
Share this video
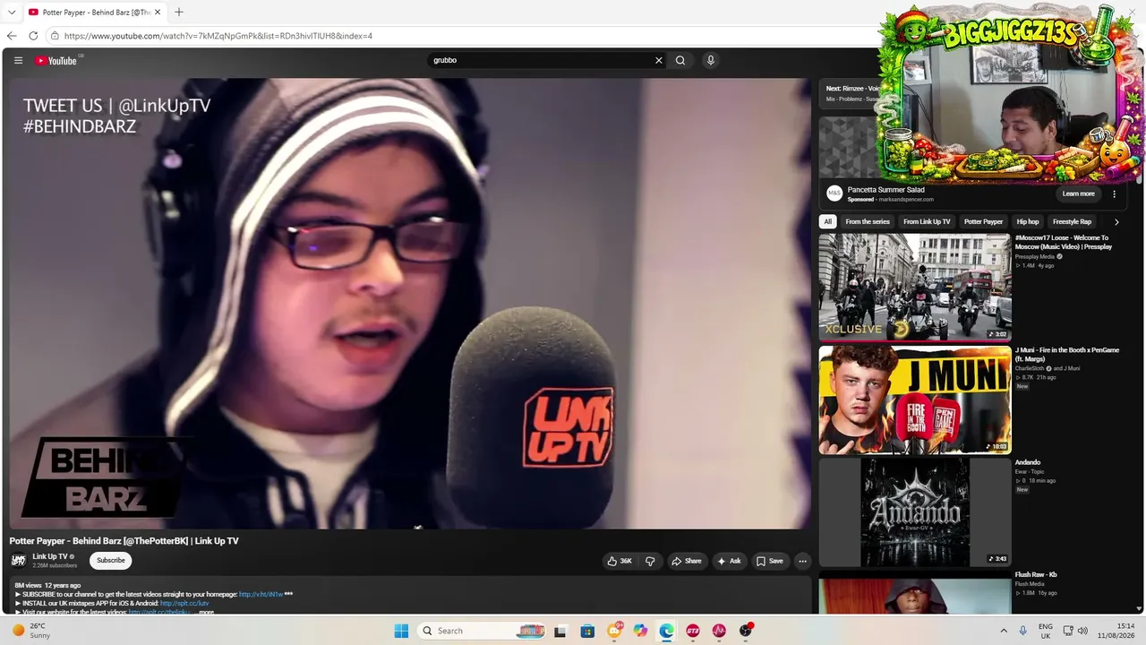coord(687,562)
